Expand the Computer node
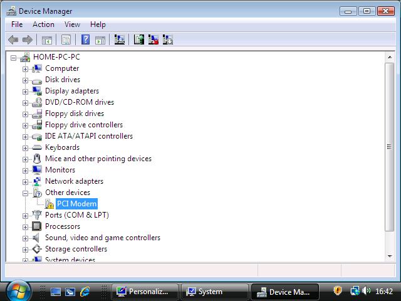This screenshot has width=401, height=301. pyautogui.click(x=25, y=69)
